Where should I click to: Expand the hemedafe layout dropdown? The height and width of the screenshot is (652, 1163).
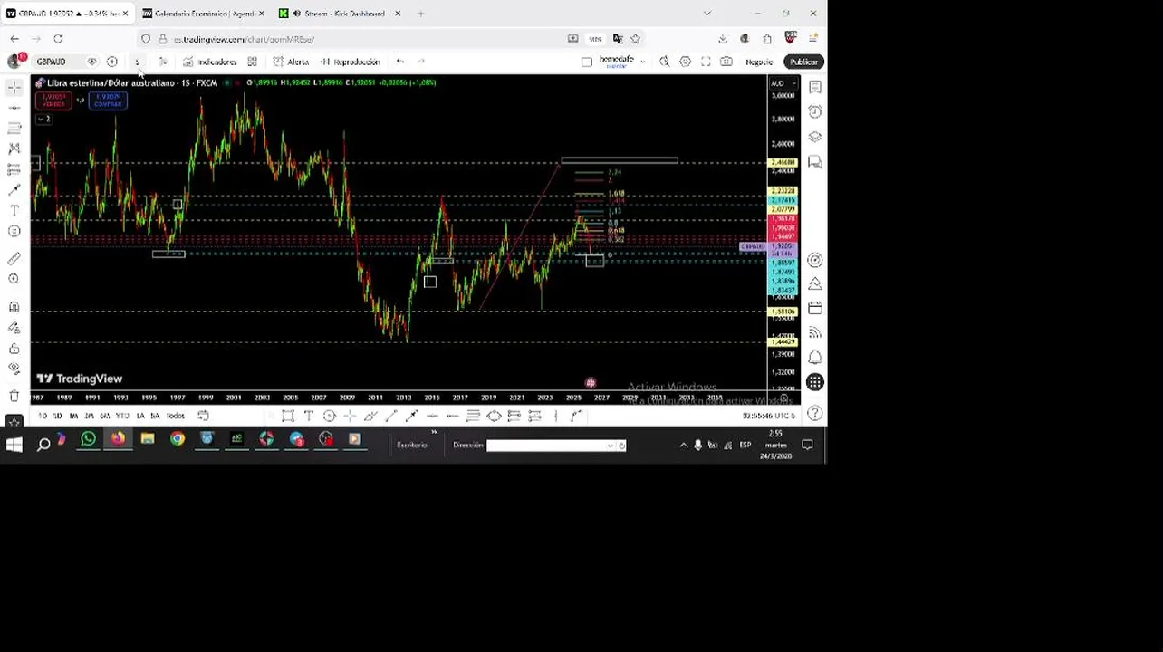tap(642, 62)
